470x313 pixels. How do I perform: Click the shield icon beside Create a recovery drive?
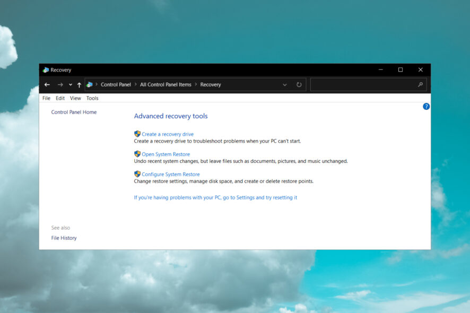136,134
